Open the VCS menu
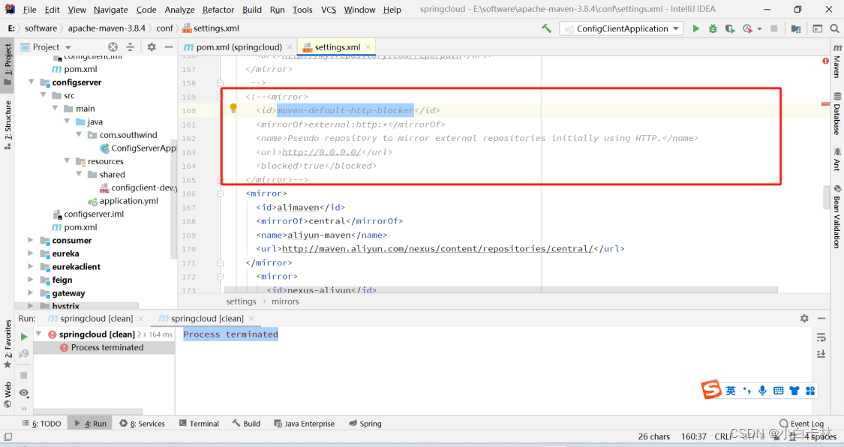Image resolution: width=844 pixels, height=447 pixels. tap(329, 10)
